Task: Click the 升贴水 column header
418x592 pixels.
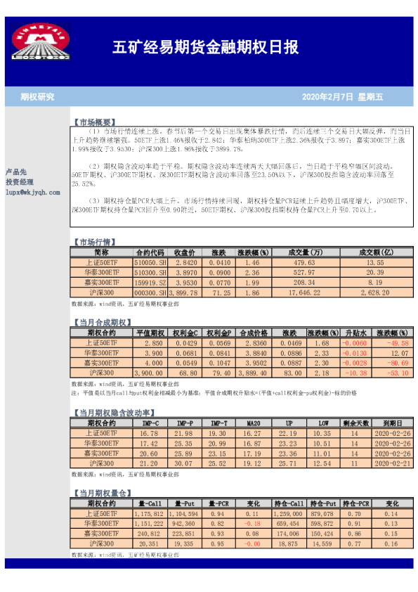Action: point(355,333)
